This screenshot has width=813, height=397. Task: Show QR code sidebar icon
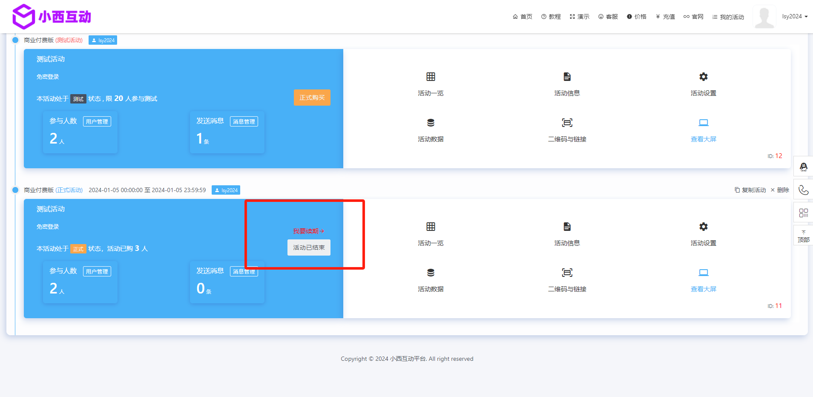[x=803, y=213]
